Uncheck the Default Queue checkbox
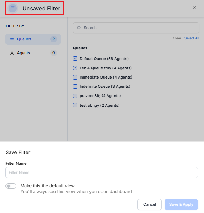This screenshot has width=204, height=213. tap(75, 59)
